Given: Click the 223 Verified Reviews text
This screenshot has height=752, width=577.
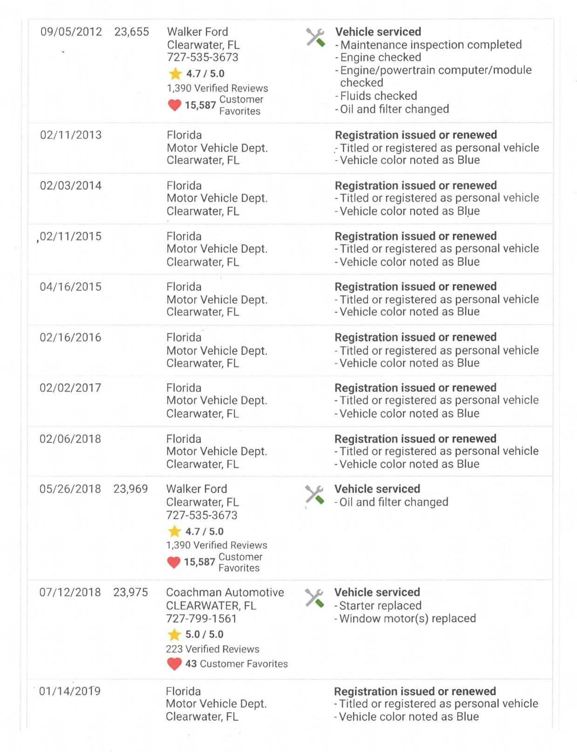Looking at the screenshot, I should click(x=212, y=649).
